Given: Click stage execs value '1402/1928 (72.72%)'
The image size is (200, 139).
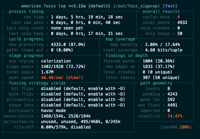Looking at the screenshot, I should [63, 67].
